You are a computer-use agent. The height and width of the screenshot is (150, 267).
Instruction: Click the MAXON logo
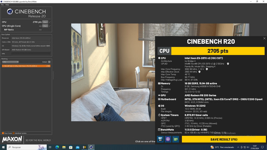[12, 139]
